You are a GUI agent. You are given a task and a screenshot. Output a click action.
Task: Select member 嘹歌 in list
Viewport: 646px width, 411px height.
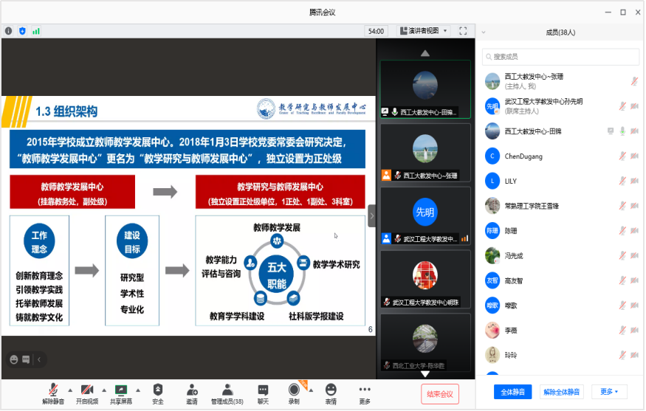point(560,305)
